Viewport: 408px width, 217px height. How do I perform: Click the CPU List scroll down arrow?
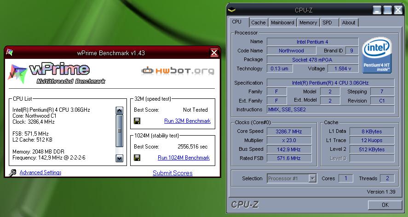tap(120, 158)
